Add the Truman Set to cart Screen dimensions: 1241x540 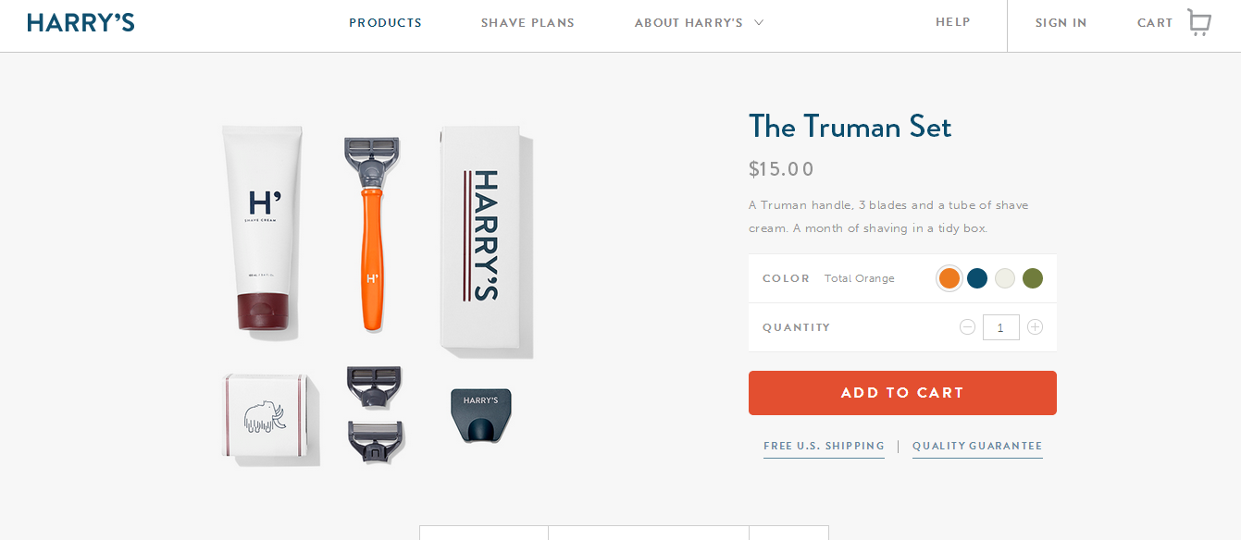(x=902, y=393)
